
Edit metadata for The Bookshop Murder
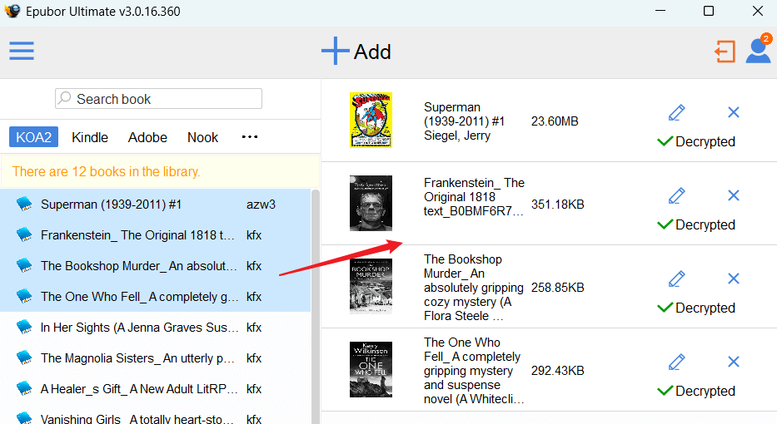click(676, 279)
